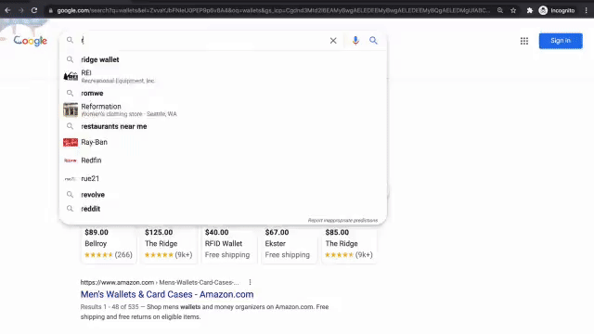The height and width of the screenshot is (334, 594).
Task: Open Chrome three-dot menu
Action: point(586,10)
